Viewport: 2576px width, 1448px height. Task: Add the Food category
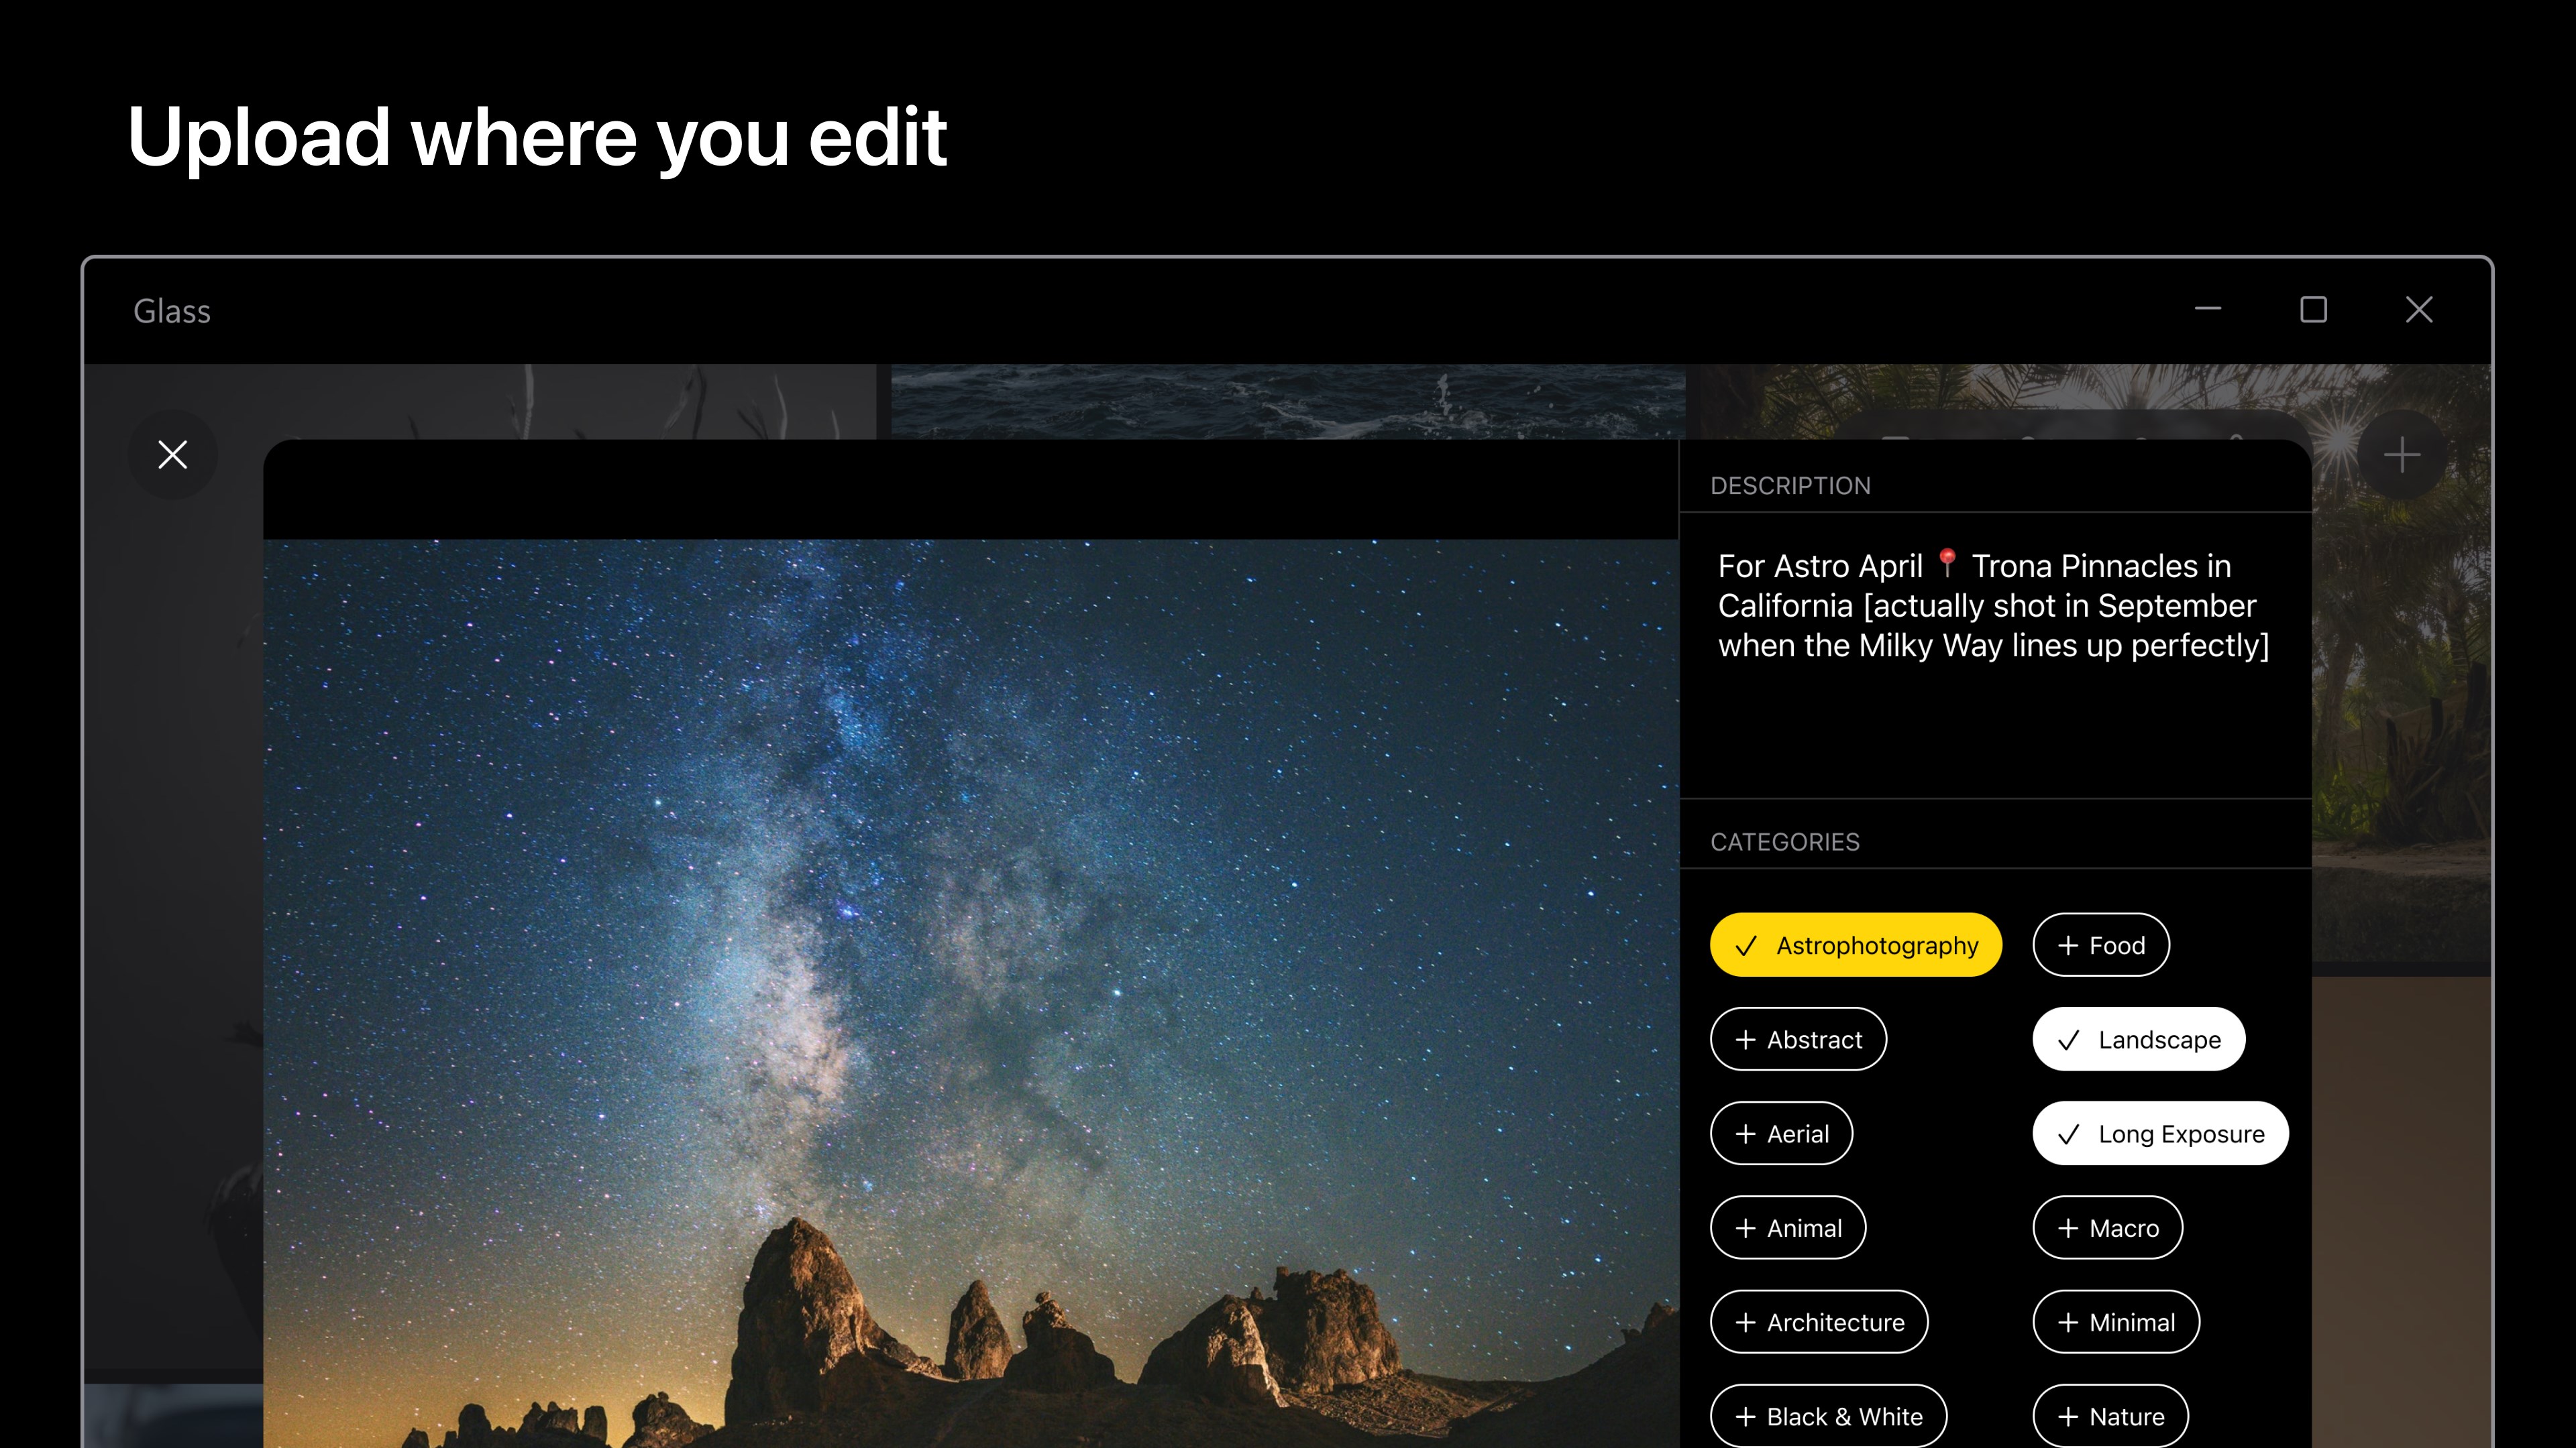coord(2100,945)
